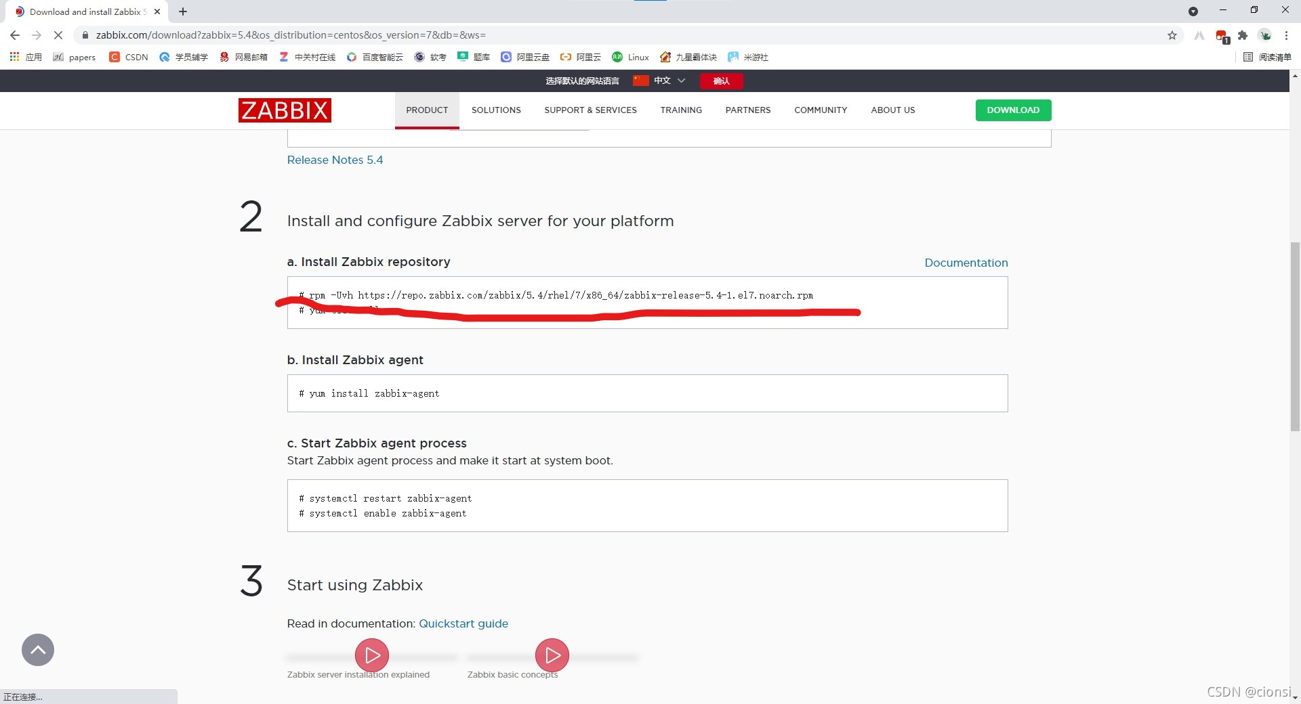This screenshot has height=704, width=1301.
Task: Open the 阅读清单 reading list
Action: click(1267, 57)
